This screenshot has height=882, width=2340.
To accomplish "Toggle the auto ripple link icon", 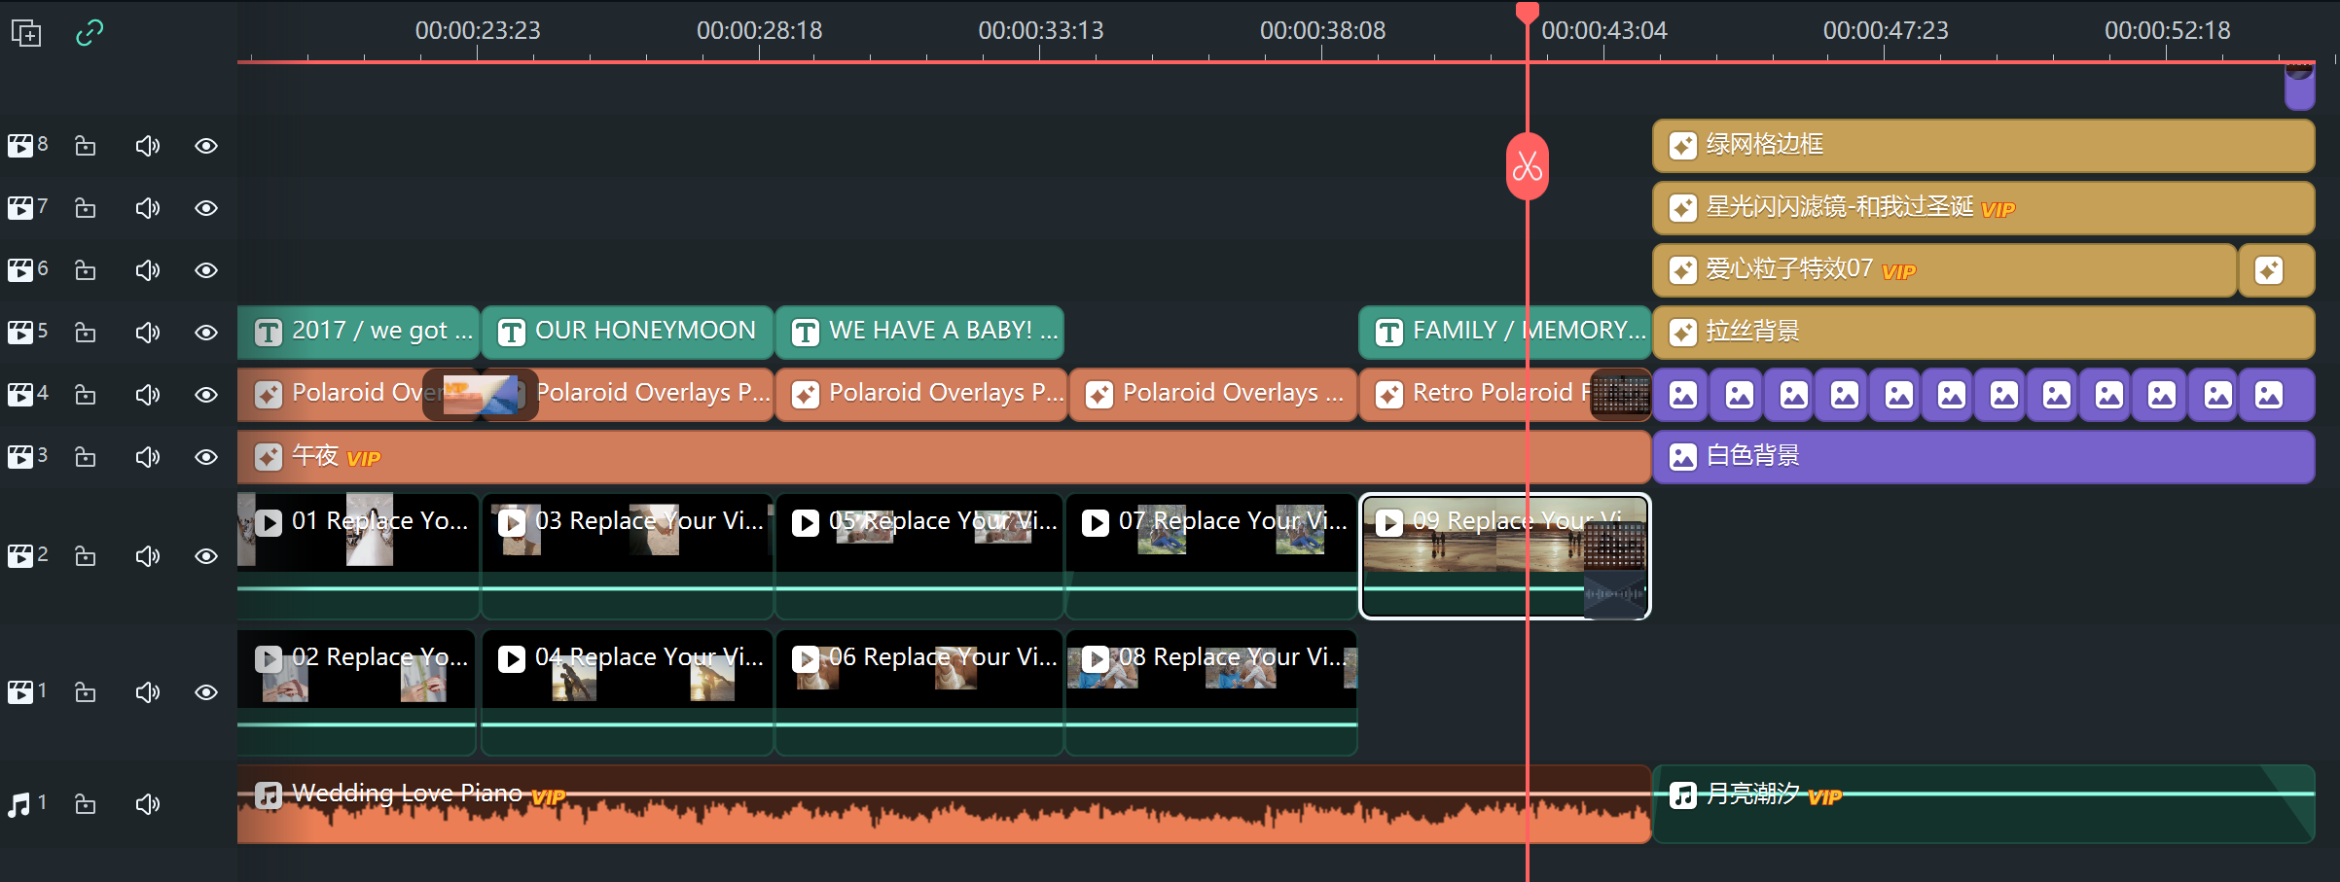I will pyautogui.click(x=90, y=33).
